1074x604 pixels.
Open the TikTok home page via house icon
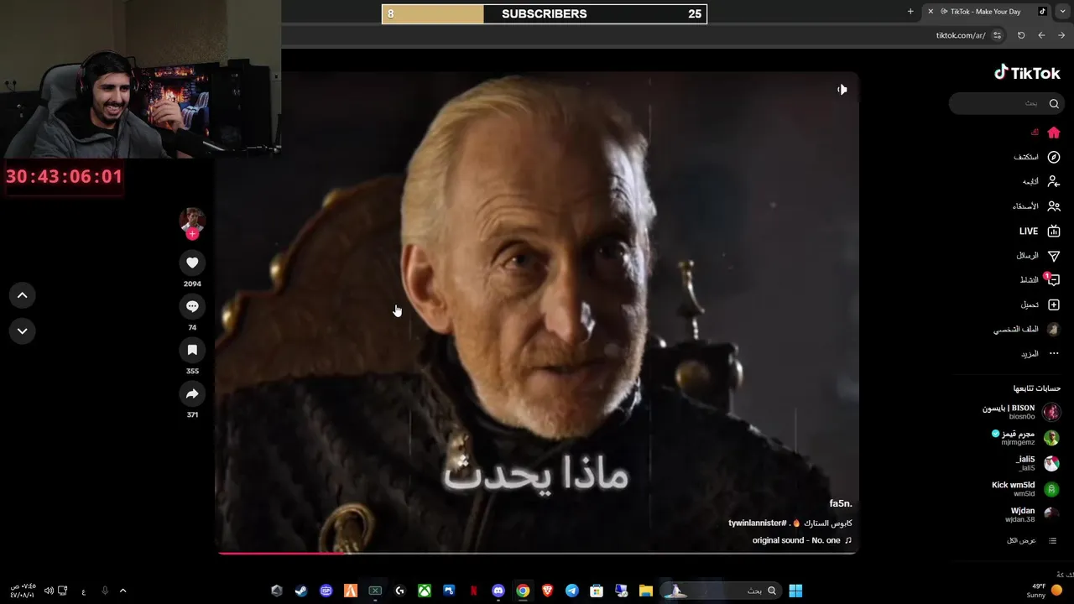coord(1054,133)
